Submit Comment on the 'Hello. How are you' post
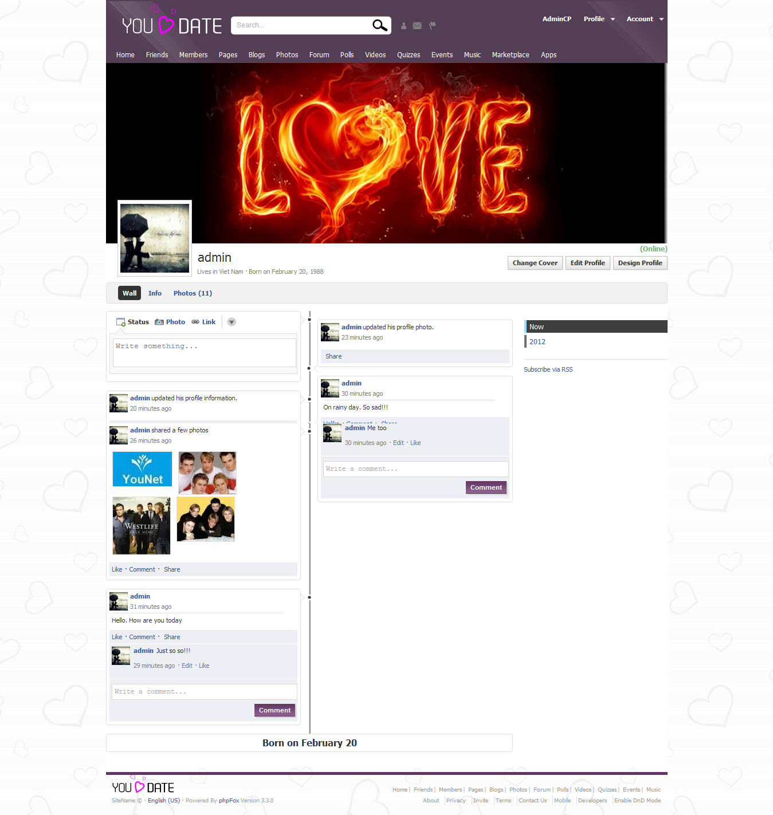773x815 pixels. click(275, 710)
